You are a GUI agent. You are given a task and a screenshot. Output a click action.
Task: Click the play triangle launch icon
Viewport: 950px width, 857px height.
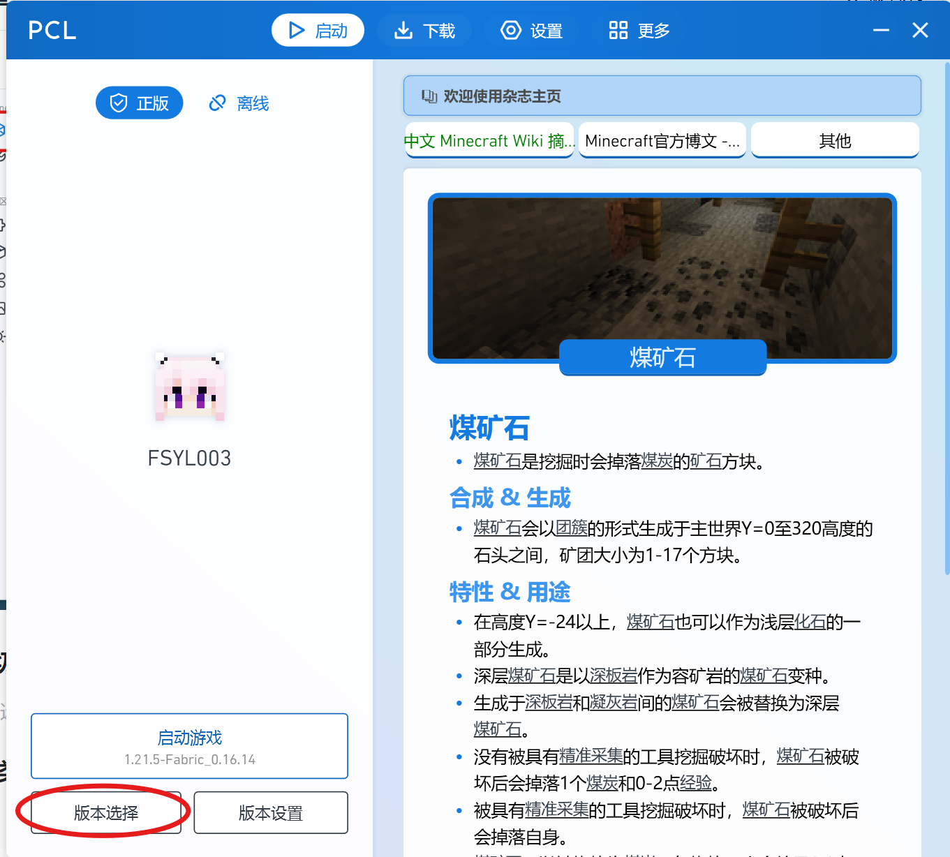coord(297,31)
